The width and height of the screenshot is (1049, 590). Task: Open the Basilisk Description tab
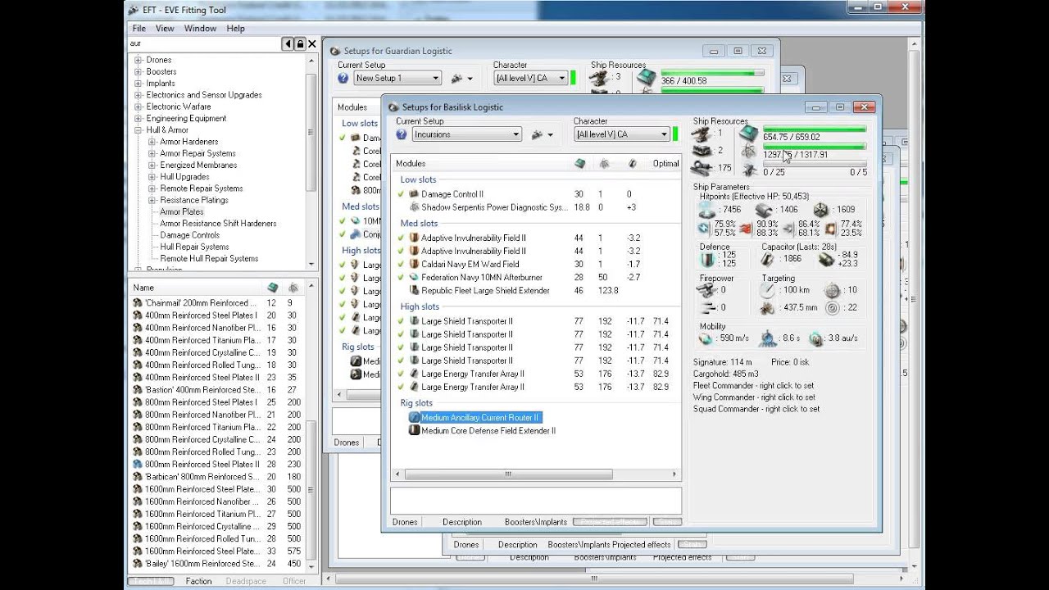point(462,522)
